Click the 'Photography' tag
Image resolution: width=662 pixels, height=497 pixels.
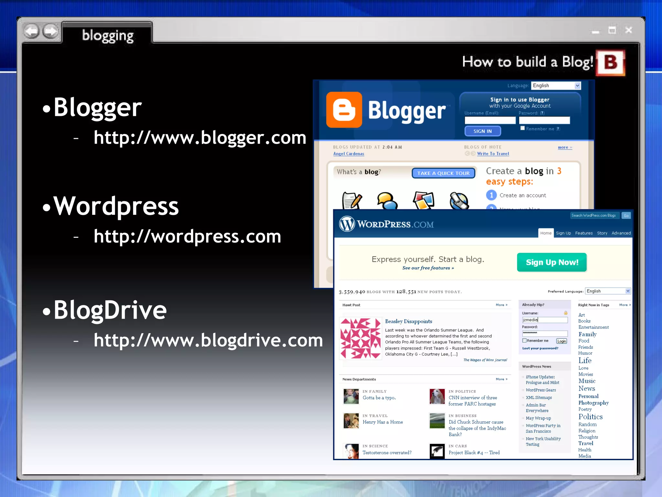593,403
